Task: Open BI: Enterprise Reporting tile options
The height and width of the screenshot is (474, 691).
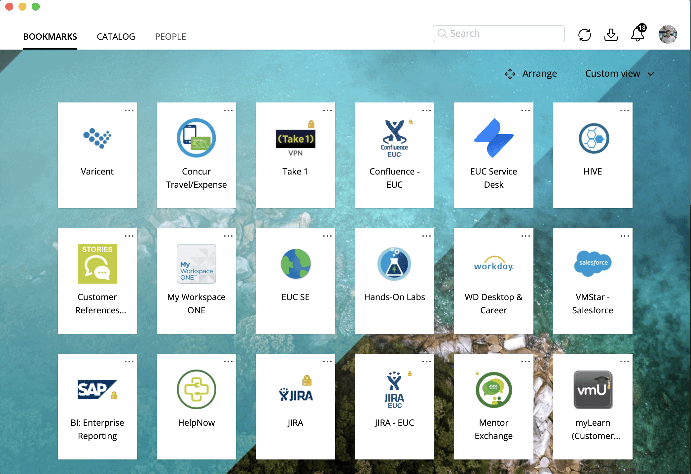Action: [129, 362]
